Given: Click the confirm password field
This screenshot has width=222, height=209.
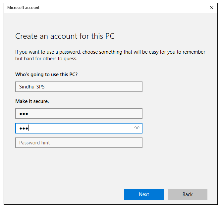Looking at the screenshot, I should click(x=79, y=128).
